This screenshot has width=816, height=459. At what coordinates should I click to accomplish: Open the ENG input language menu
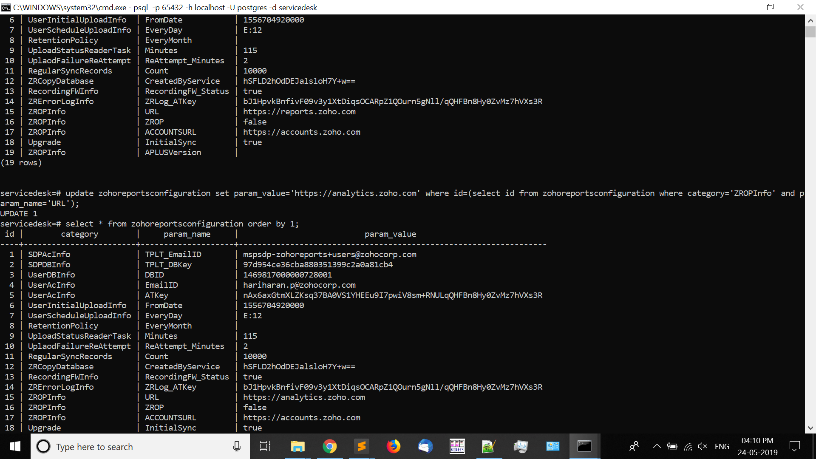722,446
